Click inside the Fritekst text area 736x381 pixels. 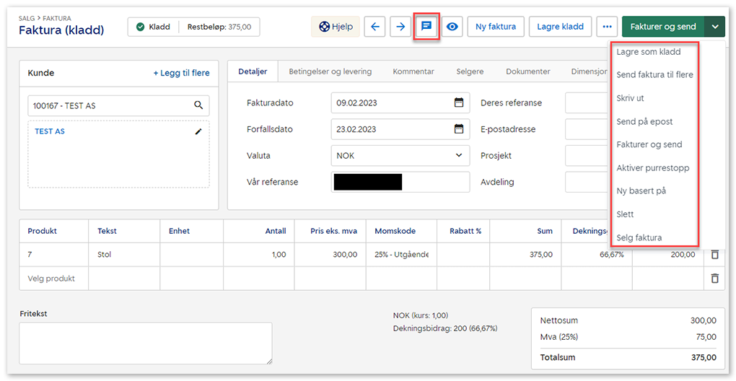point(145,343)
